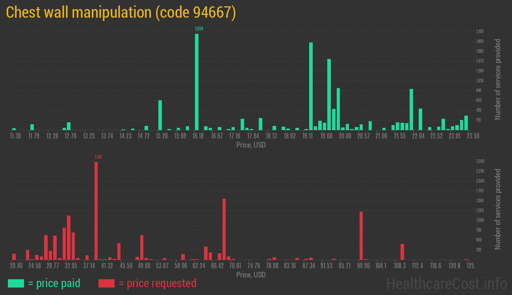Click the 2,482 value label above red bar
Screen dimensions: 512x295
98,157
